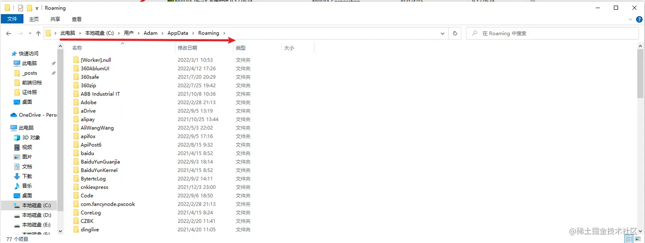Click folder icon of aDrive
The width and height of the screenshot is (645, 243).
point(76,111)
